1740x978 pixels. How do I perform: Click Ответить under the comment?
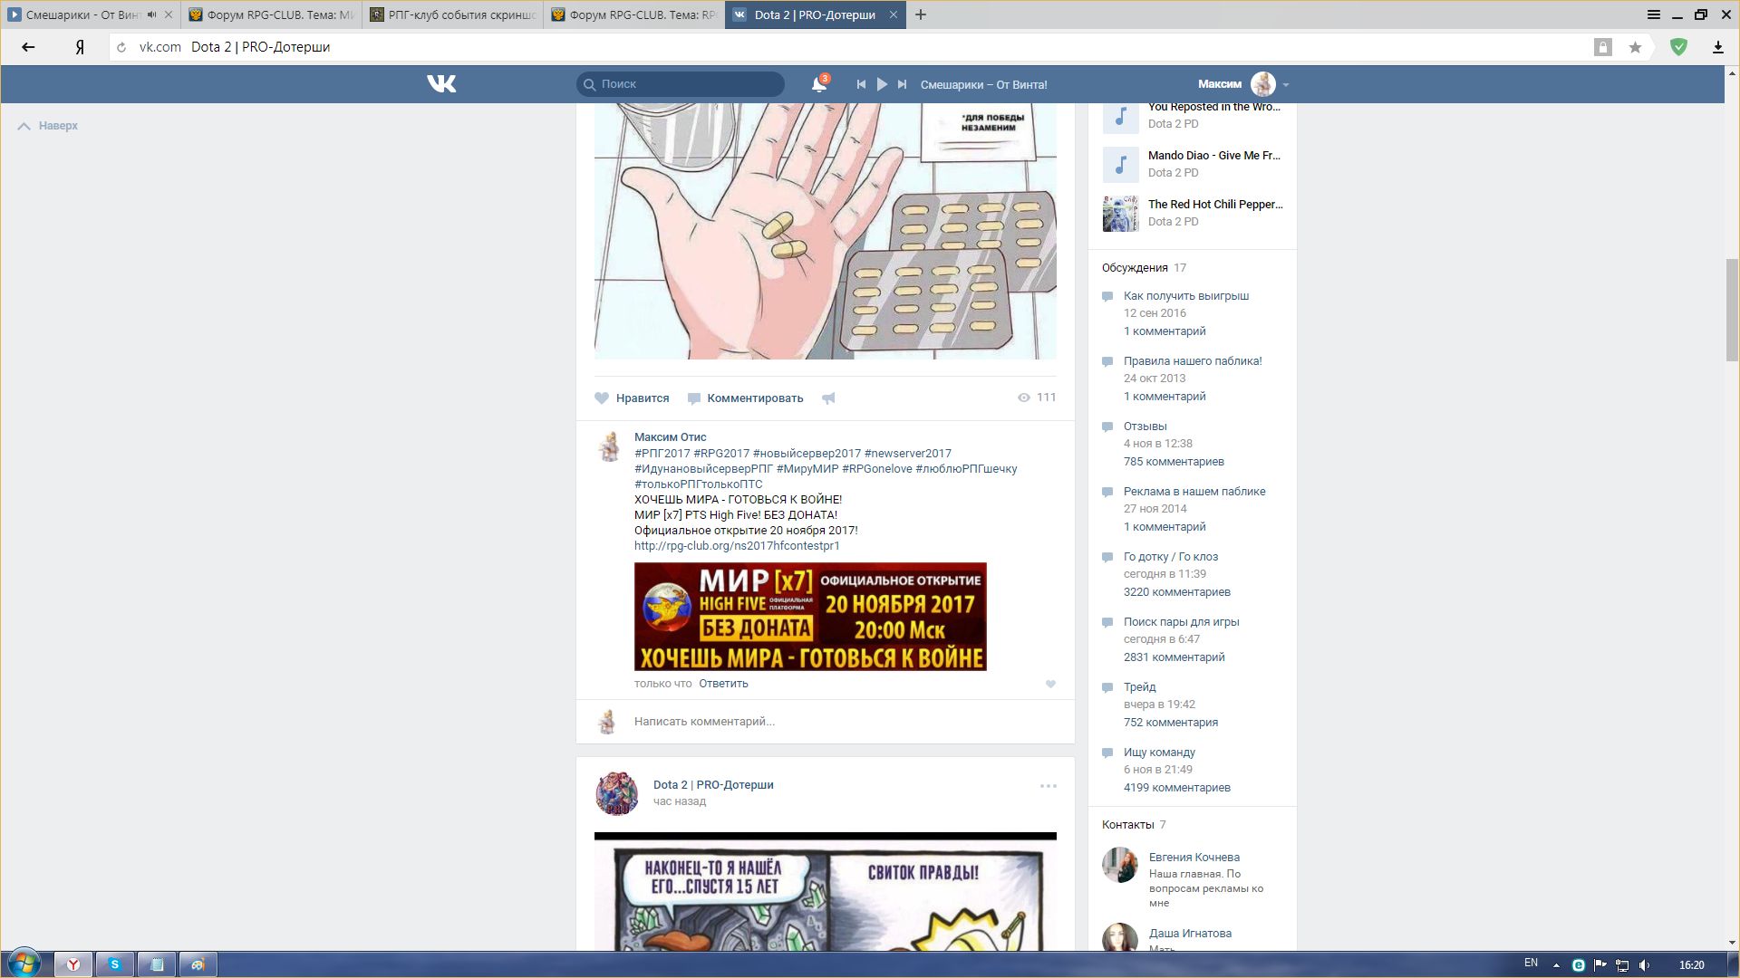723,684
